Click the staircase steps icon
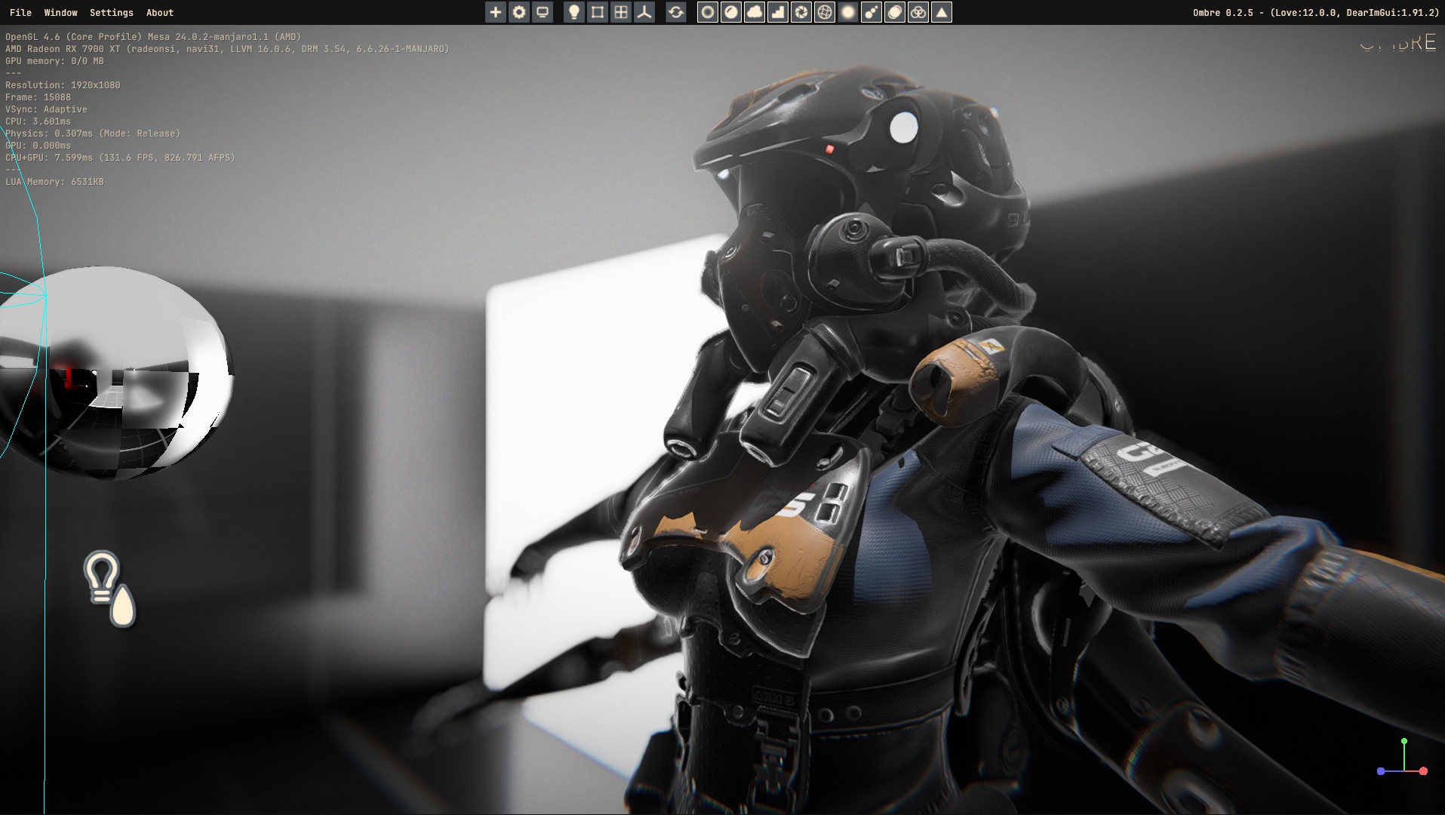This screenshot has height=815, width=1445. (x=778, y=12)
